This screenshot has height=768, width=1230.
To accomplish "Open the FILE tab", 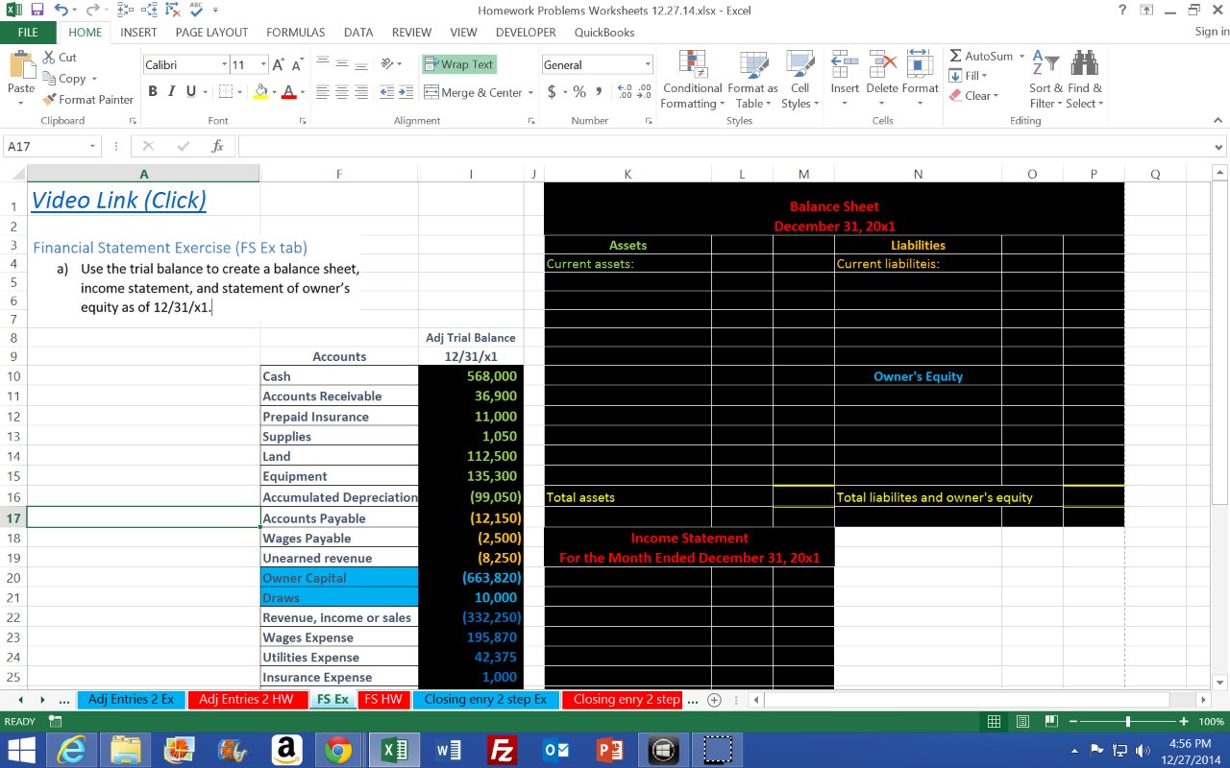I will click(28, 32).
